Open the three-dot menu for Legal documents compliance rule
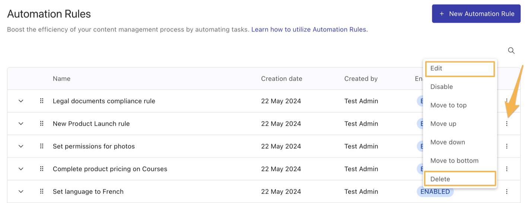This screenshot has width=525, height=203. click(507, 101)
